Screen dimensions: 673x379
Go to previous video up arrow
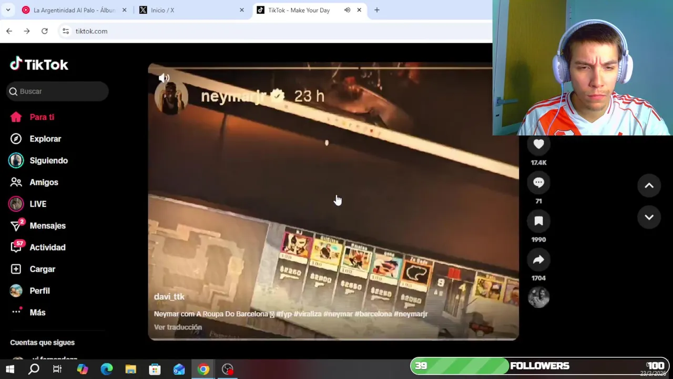pyautogui.click(x=649, y=185)
